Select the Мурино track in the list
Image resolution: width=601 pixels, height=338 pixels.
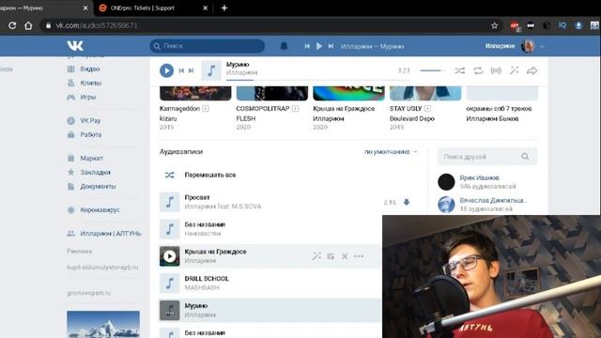point(270,310)
